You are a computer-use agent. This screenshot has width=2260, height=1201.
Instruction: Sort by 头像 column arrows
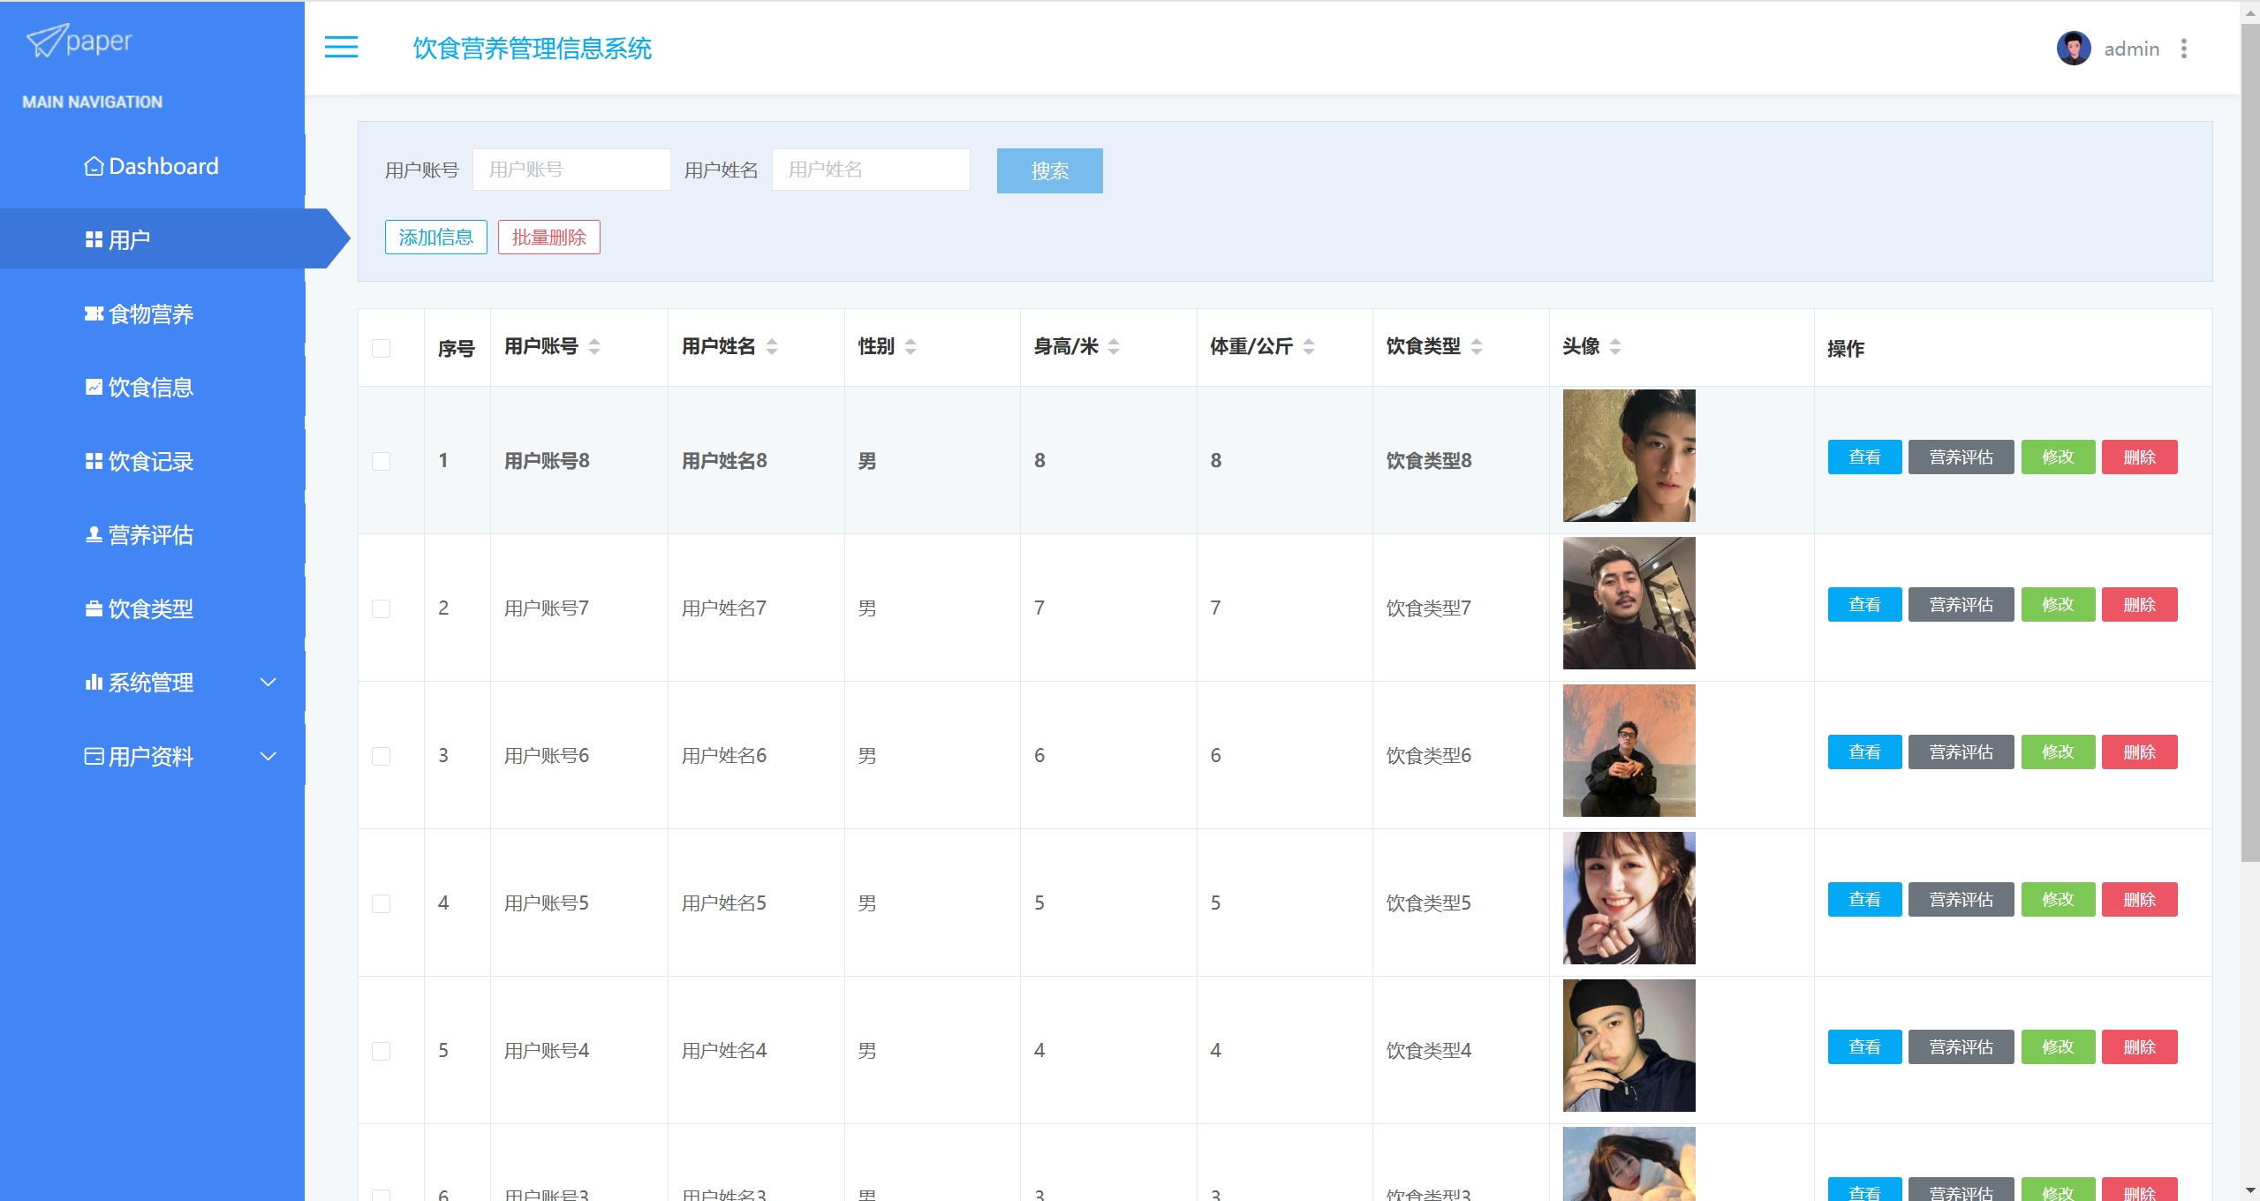1615,347
